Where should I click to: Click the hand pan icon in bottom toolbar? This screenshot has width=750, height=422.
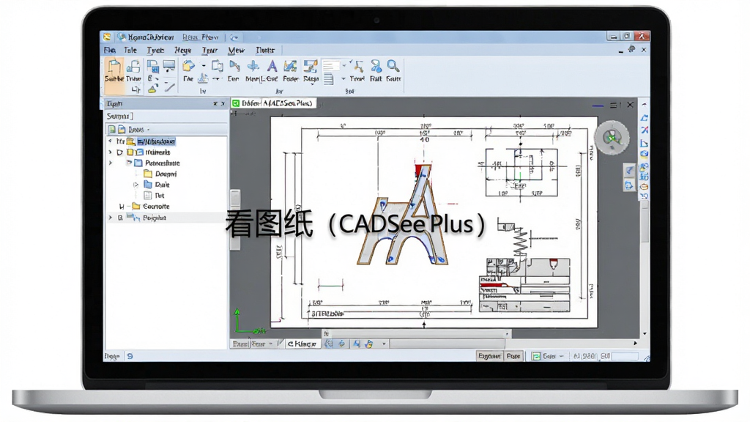tap(369, 344)
